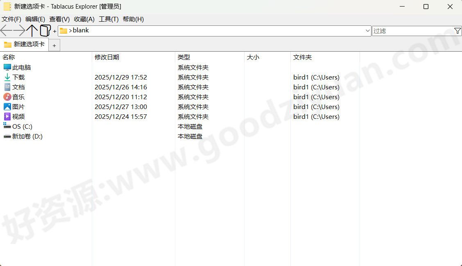Screen dimensions: 462x266
Task: Click the filter funnel icon
Action: 457,31
